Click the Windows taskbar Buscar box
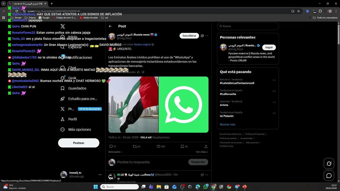 120,187
